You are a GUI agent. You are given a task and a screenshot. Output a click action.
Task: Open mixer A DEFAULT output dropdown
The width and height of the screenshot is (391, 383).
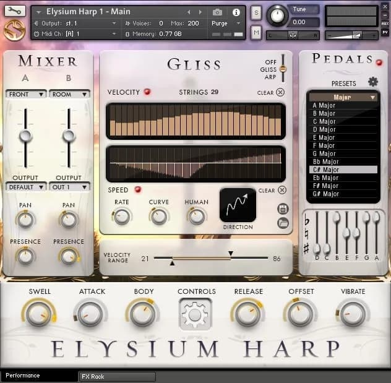point(26,187)
